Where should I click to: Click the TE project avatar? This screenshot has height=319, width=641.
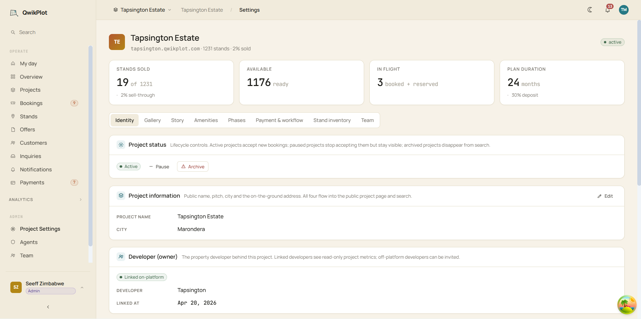[x=117, y=42]
